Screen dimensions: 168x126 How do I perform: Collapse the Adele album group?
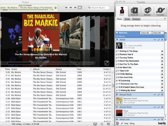click(x=117, y=40)
